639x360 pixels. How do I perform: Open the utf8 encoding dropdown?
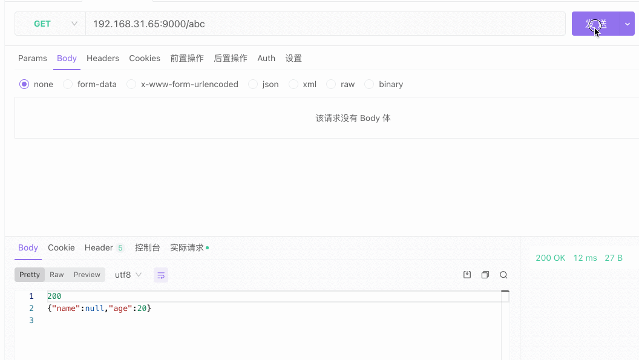click(128, 275)
